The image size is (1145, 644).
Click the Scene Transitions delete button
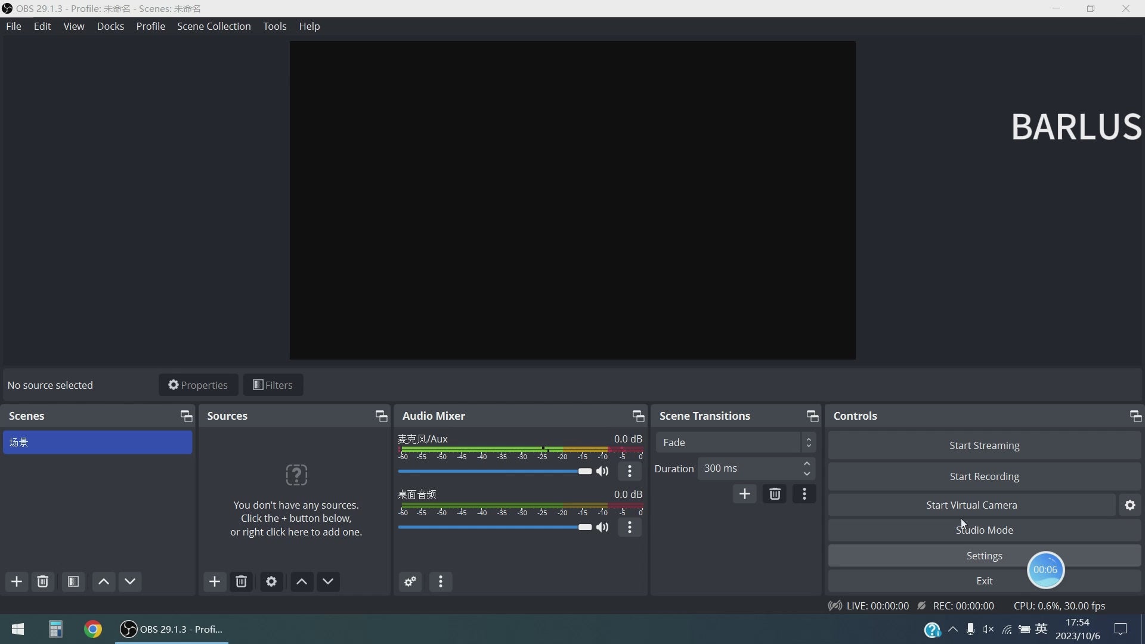click(775, 493)
